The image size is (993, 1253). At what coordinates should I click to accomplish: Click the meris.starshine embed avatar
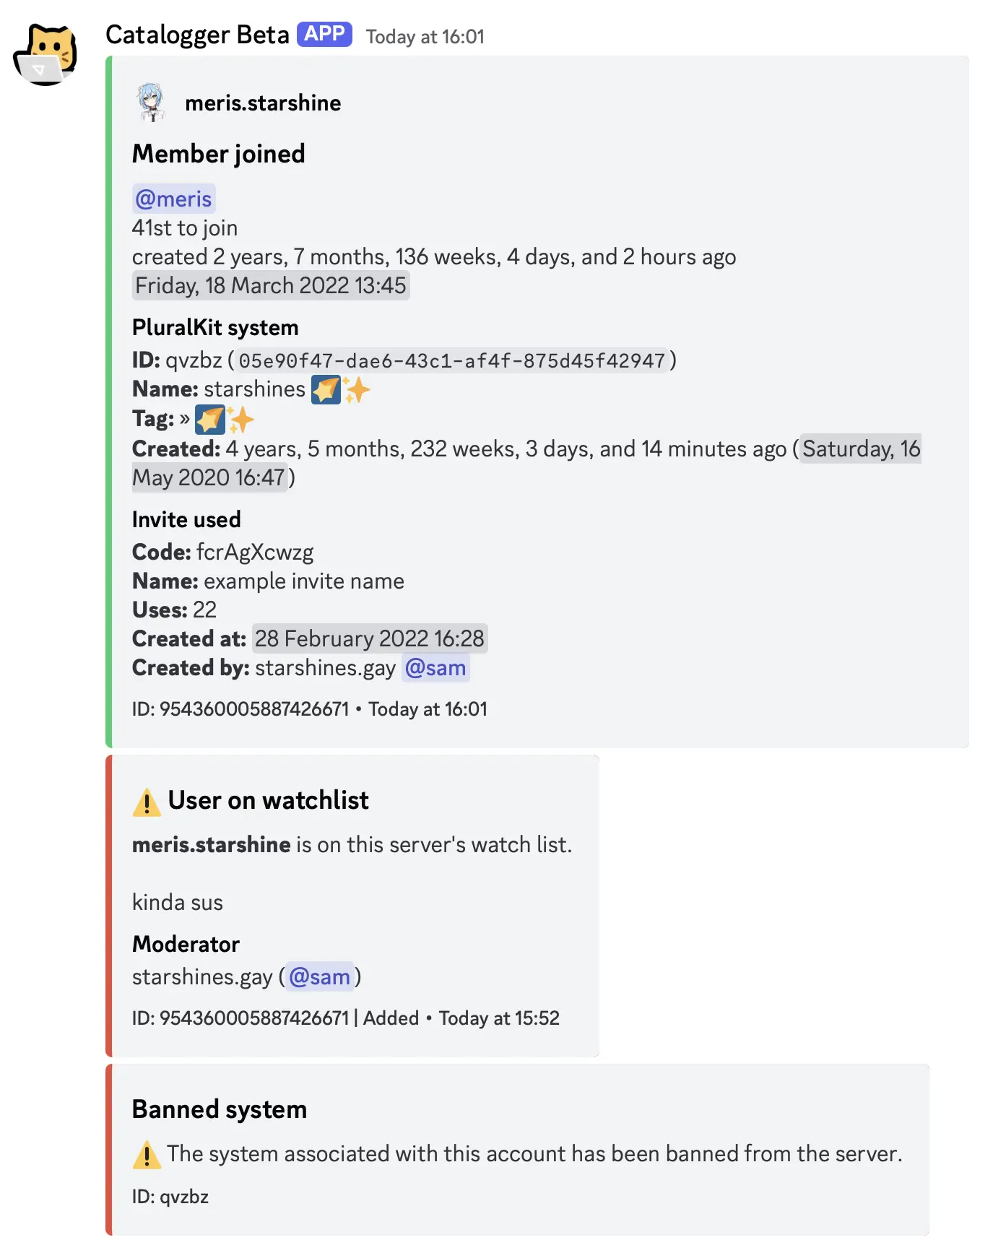pos(151,103)
